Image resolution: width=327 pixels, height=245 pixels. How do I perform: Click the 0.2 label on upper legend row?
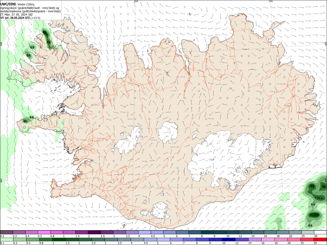(2, 236)
